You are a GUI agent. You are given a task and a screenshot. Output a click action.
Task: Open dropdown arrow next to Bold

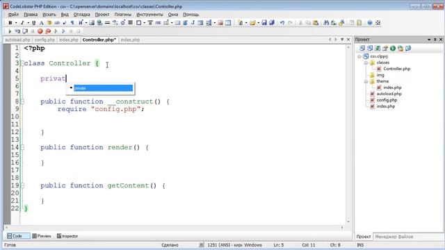pos(16,23)
